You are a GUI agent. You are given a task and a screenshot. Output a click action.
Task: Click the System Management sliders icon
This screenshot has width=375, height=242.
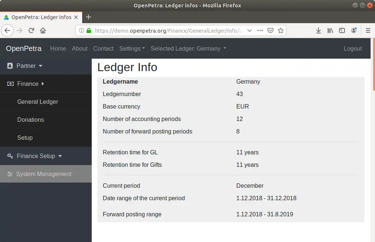(x=10, y=174)
